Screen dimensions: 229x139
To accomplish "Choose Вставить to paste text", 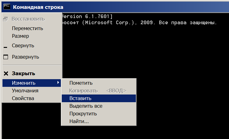I will pos(99,98).
